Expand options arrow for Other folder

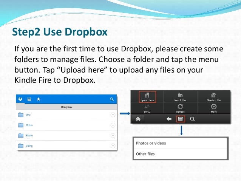pos(113,125)
